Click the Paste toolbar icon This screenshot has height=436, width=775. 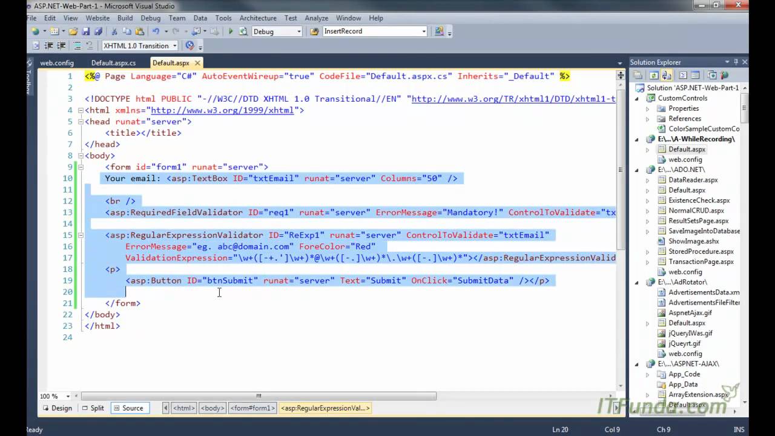(140, 31)
